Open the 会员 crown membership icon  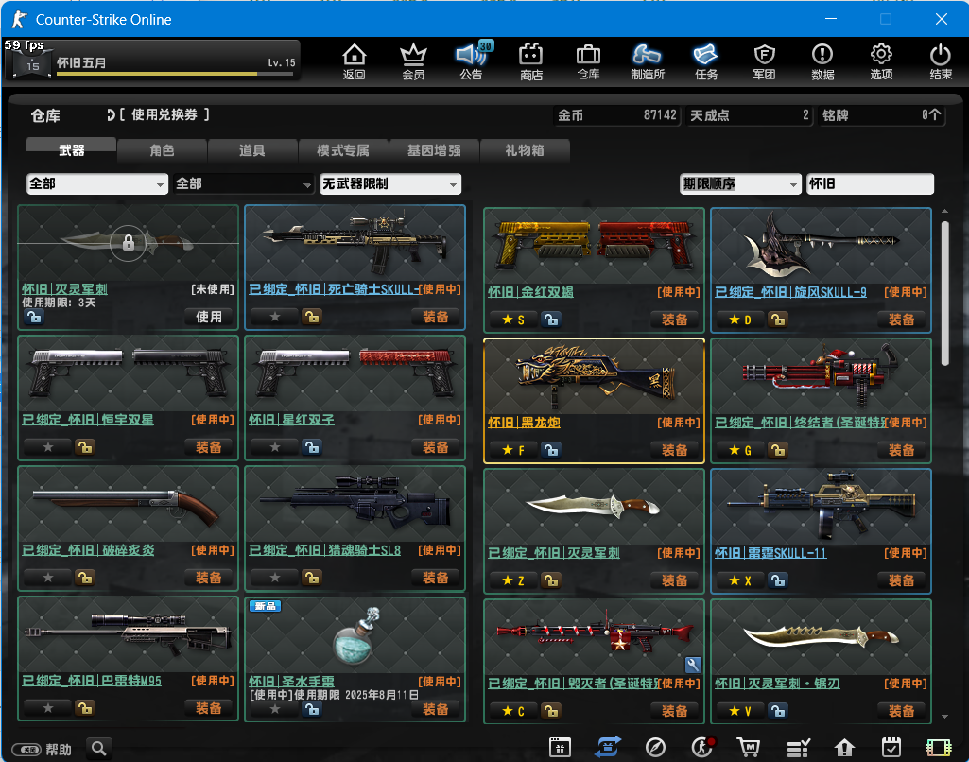(x=413, y=61)
